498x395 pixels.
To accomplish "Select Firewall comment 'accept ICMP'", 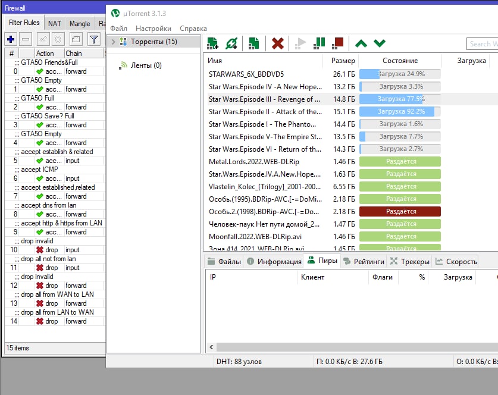I will pos(39,170).
